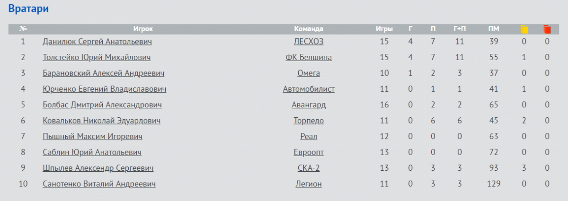Visit the Автомобилист team link

[309, 89]
